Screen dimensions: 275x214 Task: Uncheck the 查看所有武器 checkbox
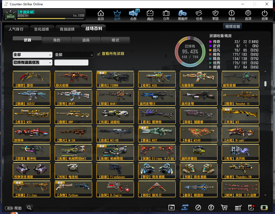point(98,54)
